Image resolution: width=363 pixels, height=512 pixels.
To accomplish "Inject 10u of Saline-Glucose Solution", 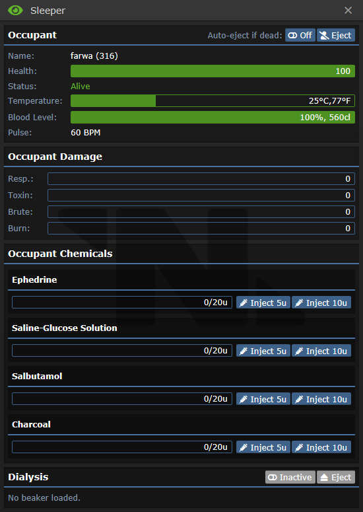I will pos(321,351).
